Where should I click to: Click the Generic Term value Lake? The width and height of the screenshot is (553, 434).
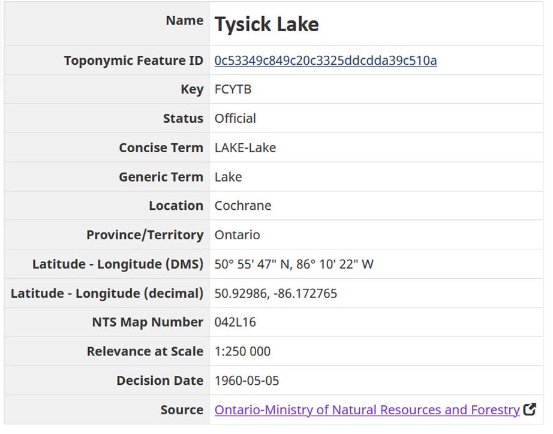228,177
